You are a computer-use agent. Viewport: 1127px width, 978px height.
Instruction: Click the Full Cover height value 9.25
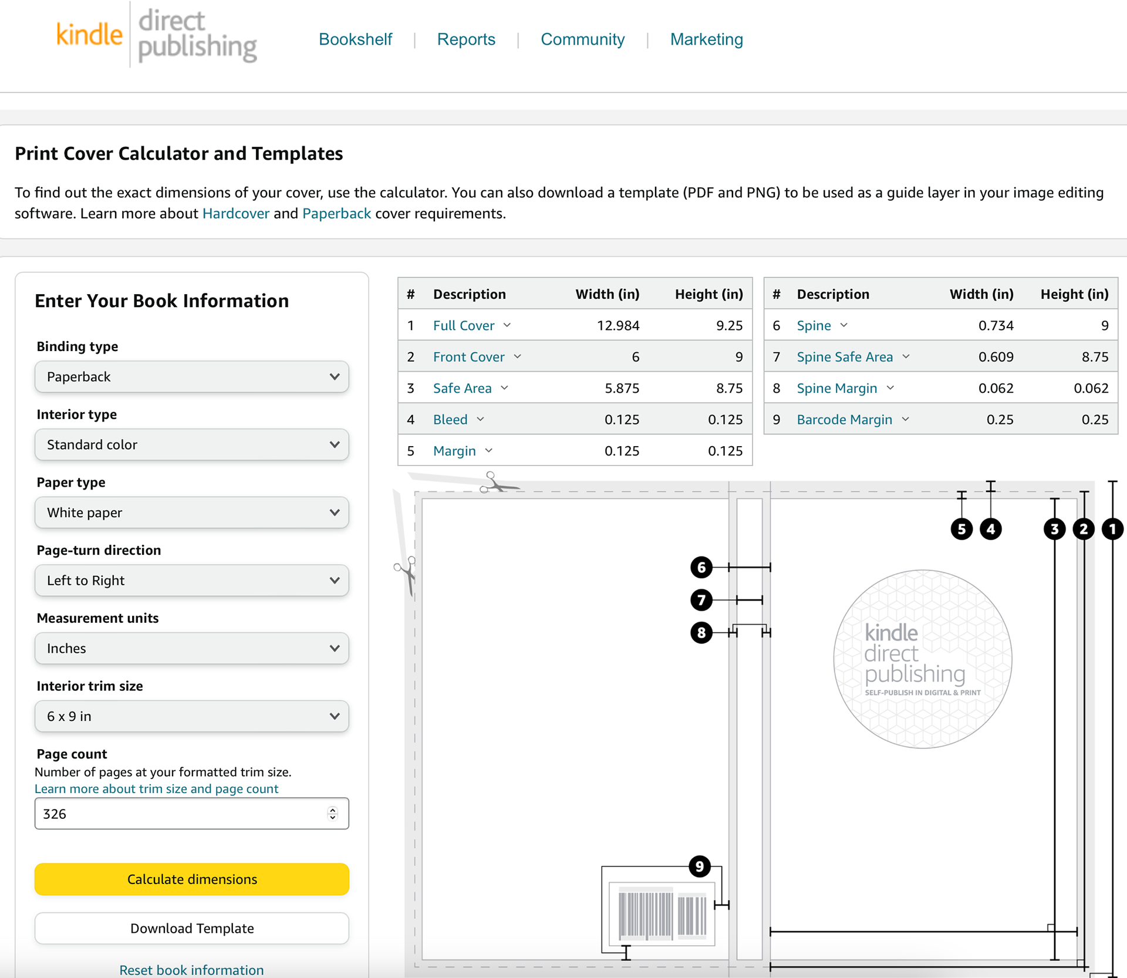click(729, 325)
